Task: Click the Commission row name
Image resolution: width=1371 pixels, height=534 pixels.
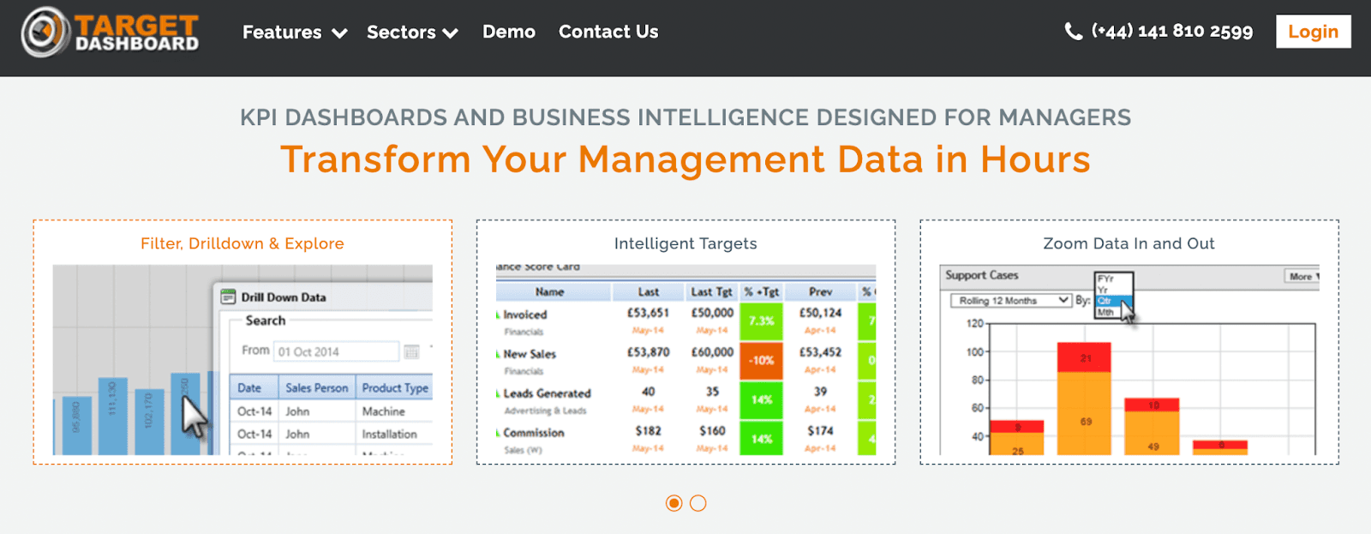Action: (x=534, y=433)
